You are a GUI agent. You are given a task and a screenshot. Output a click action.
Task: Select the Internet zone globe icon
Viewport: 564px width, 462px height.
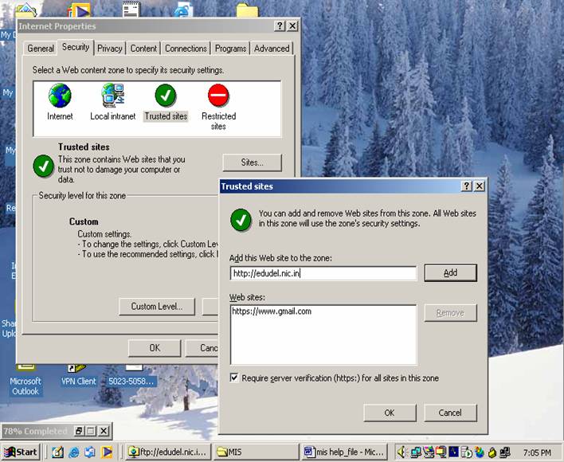tap(60, 96)
